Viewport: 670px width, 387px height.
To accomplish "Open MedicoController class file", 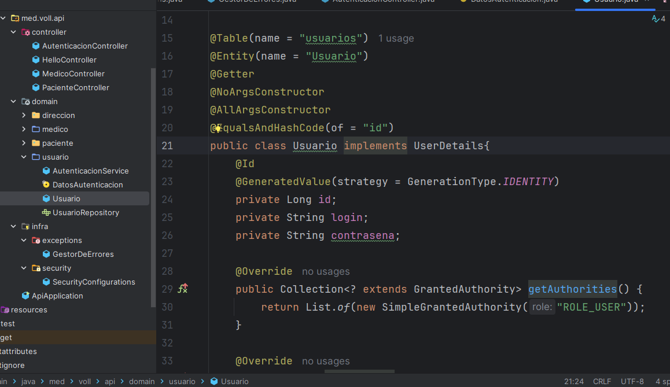I will pyautogui.click(x=73, y=74).
